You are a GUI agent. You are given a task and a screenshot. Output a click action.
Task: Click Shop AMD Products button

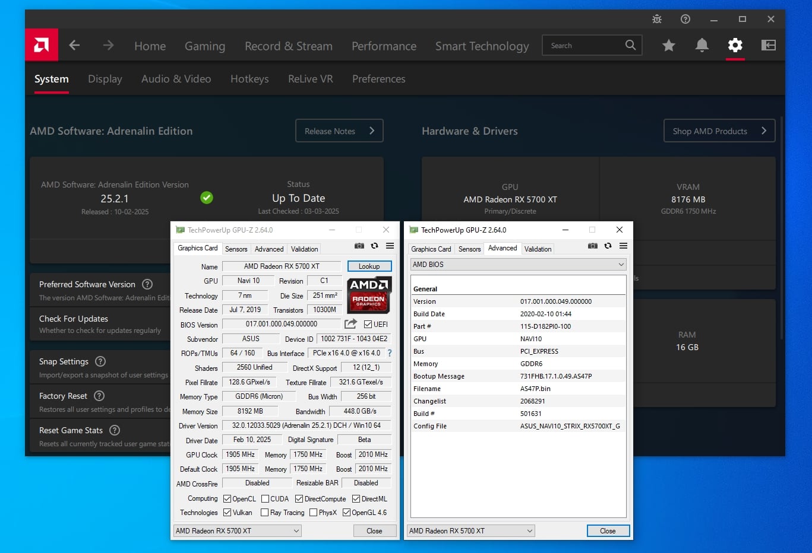(719, 131)
